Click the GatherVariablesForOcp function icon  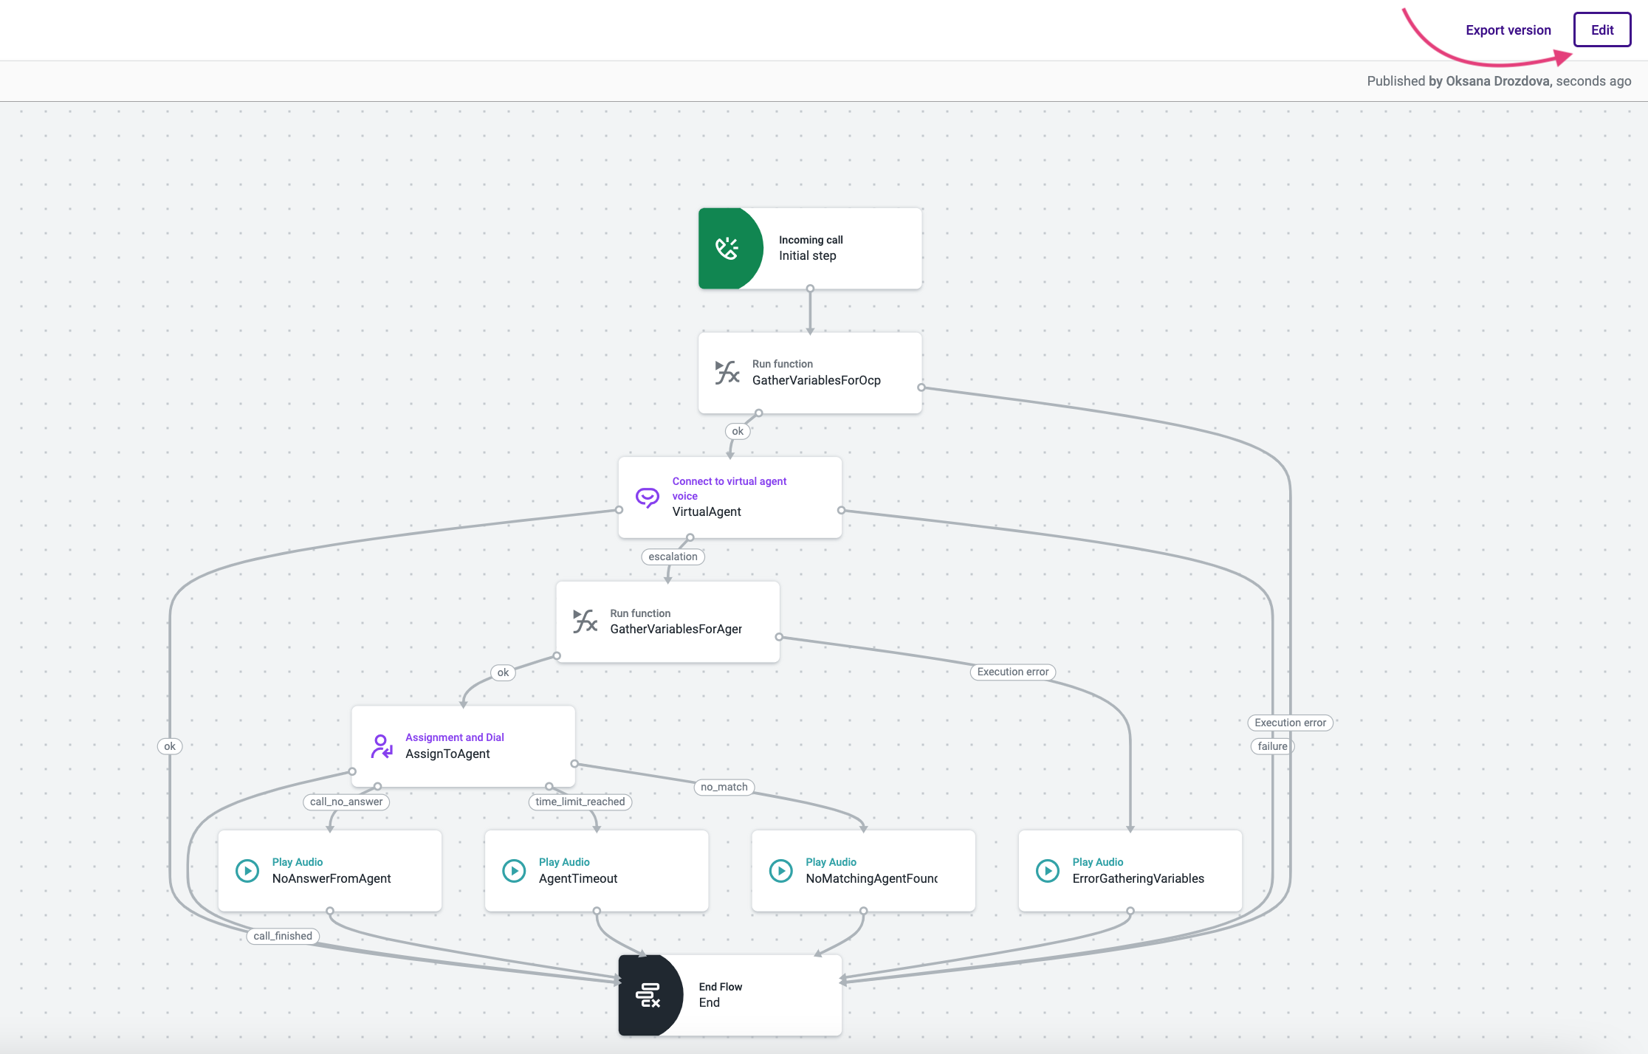tap(727, 373)
